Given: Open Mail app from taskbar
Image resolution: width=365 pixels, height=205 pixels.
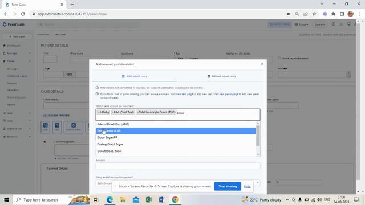Looking at the screenshot, I should pos(136,200).
